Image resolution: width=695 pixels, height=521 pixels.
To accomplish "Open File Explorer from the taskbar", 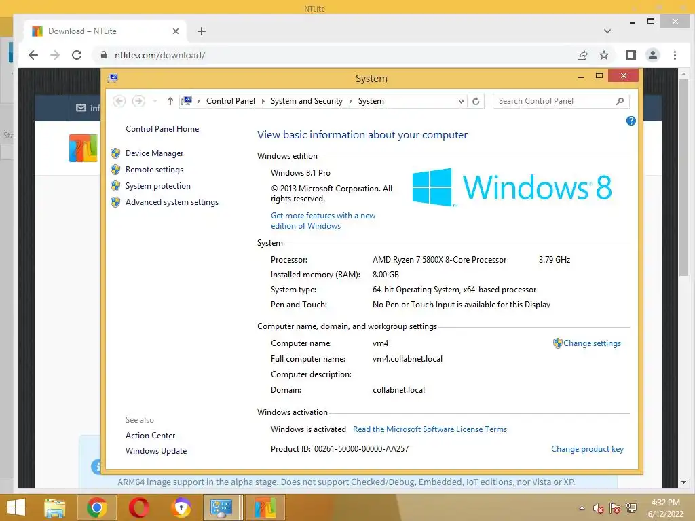I will pyautogui.click(x=54, y=507).
